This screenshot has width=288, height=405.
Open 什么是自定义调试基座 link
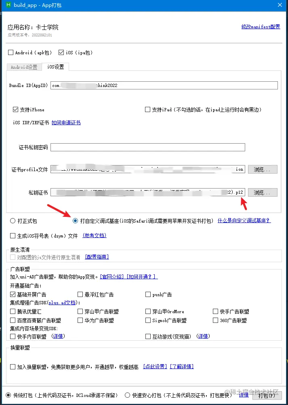[x=244, y=221]
